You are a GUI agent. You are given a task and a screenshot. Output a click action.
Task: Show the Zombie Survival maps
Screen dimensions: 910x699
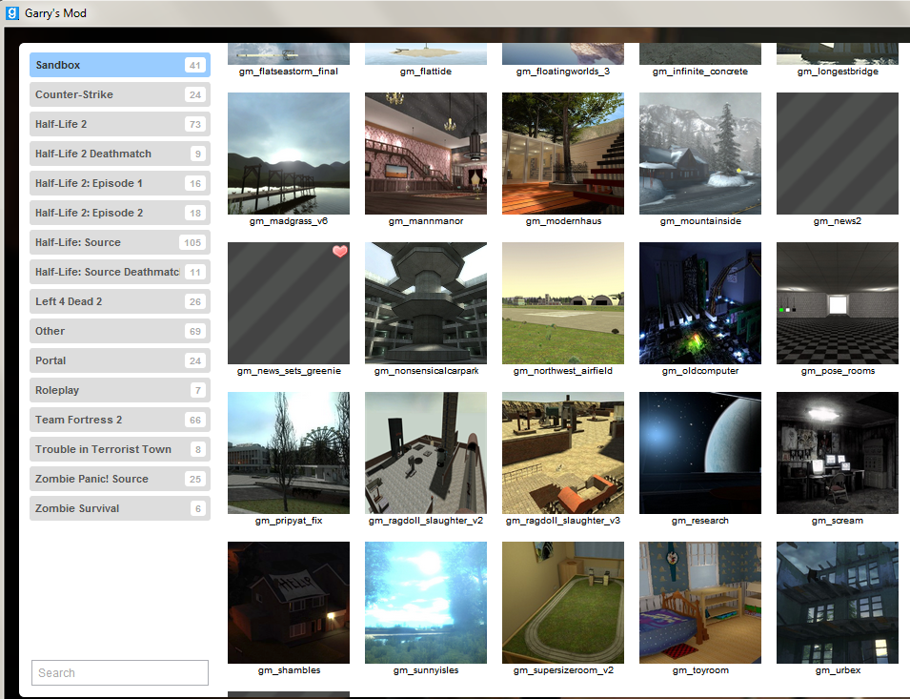click(x=119, y=508)
